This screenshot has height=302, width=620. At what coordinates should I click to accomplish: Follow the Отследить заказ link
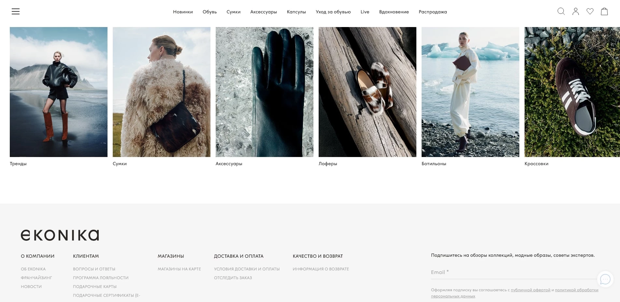coord(233,278)
